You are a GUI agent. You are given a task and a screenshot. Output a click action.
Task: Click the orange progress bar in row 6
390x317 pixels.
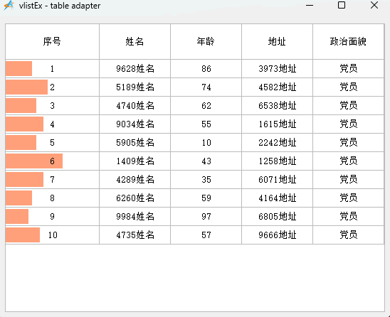(x=34, y=161)
